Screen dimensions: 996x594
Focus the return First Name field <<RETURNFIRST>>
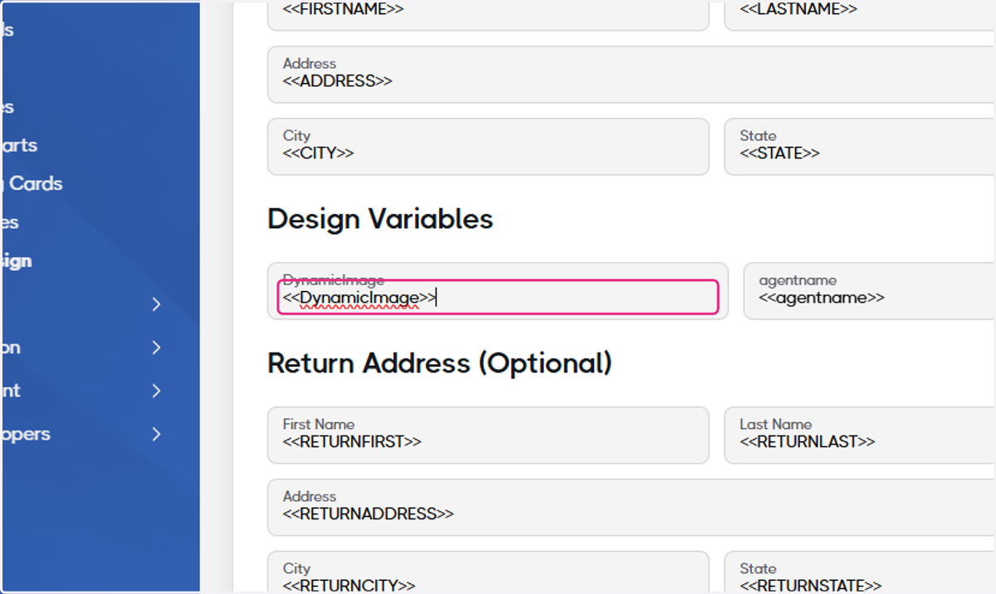(488, 436)
